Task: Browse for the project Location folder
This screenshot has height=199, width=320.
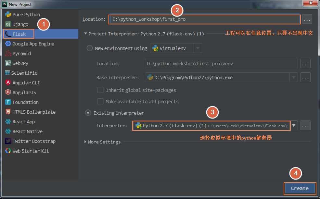Action: pos(307,19)
